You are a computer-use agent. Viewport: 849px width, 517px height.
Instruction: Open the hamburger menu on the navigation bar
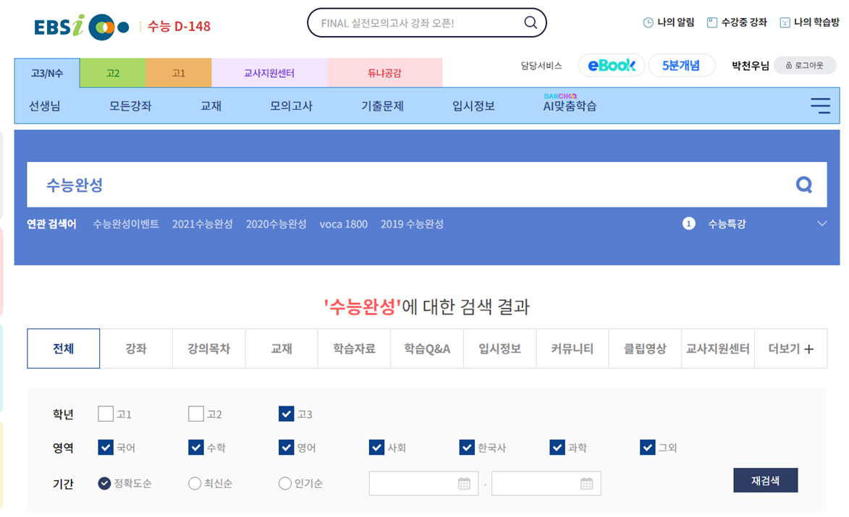click(820, 106)
